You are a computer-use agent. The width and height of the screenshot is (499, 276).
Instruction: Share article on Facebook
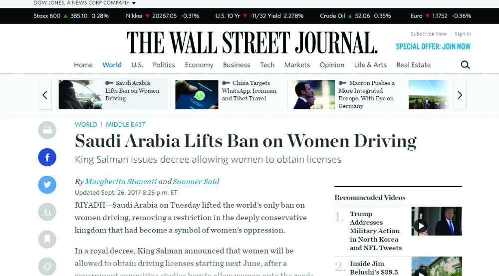47,157
